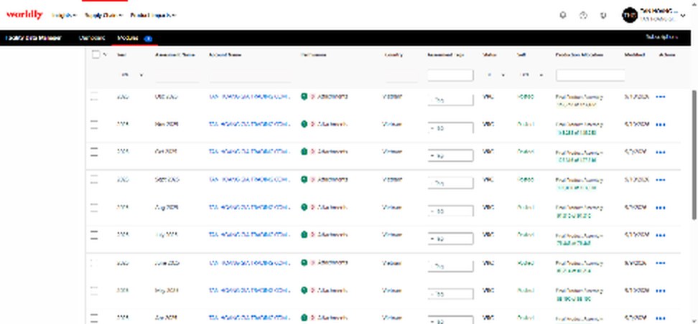Open the Status filter dropdown
The width and height of the screenshot is (698, 324).
tap(495, 75)
